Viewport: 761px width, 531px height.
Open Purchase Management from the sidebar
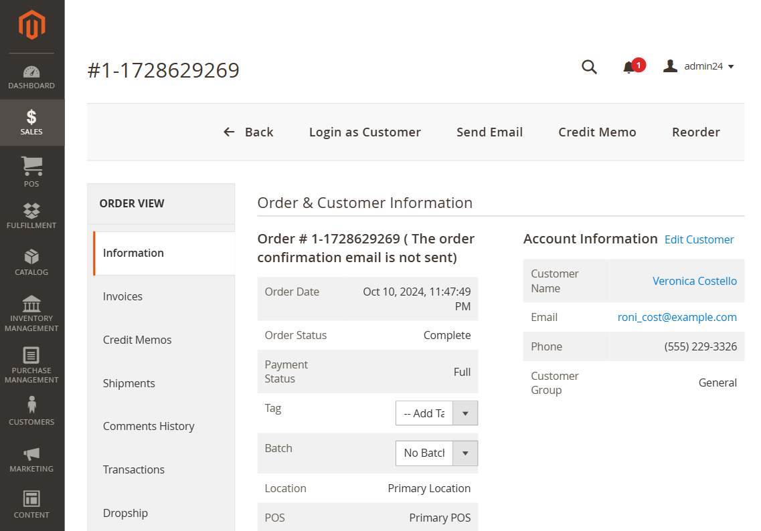31,363
